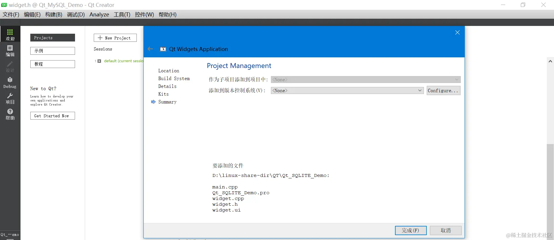Click the Qt Widgets Application wizard icon
This screenshot has width=554, height=240.
[163, 49]
